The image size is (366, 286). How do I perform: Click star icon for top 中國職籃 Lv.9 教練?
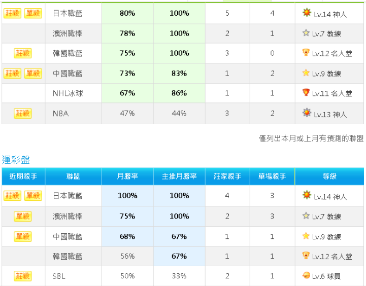[306, 73]
